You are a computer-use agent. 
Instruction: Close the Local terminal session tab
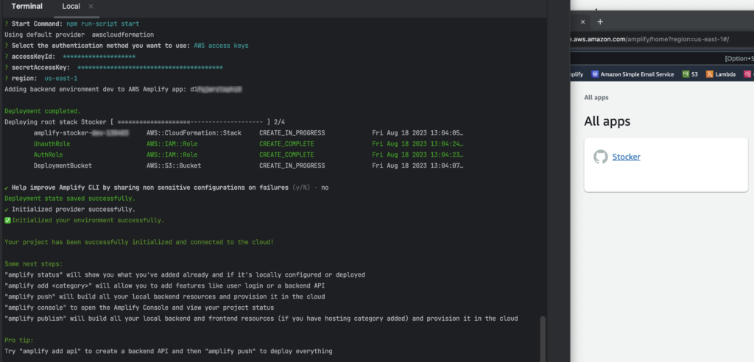coord(91,7)
